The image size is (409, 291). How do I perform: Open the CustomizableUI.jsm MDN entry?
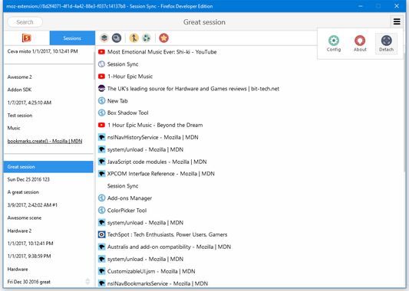tap(151, 271)
